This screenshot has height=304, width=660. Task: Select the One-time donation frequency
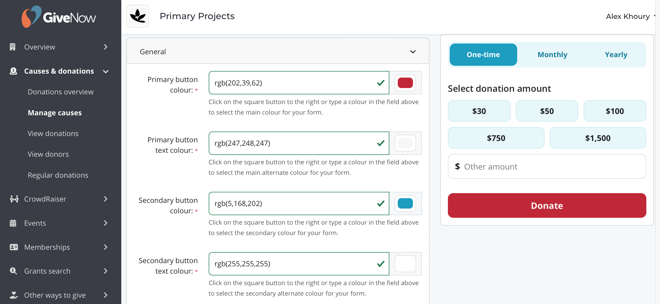tap(483, 55)
